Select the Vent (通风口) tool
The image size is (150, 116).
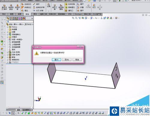coord(69,11)
